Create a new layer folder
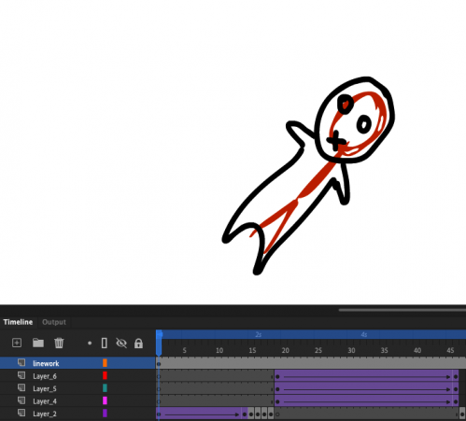This screenshot has width=466, height=421. tap(38, 343)
